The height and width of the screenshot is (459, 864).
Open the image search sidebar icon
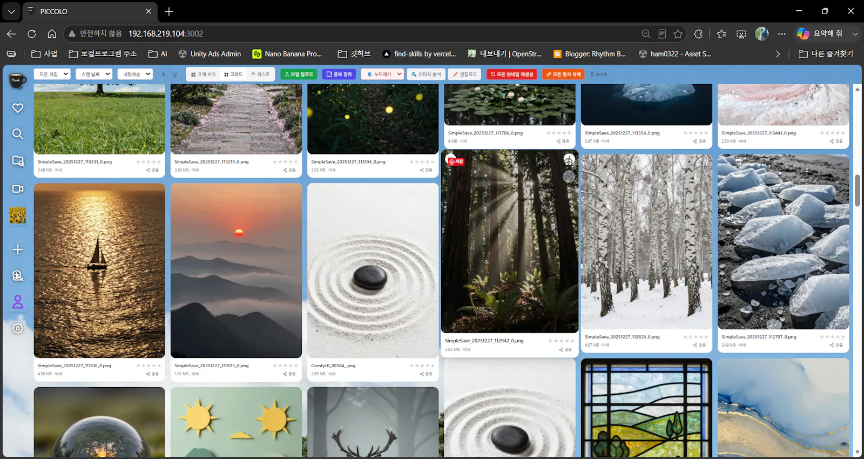[18, 161]
